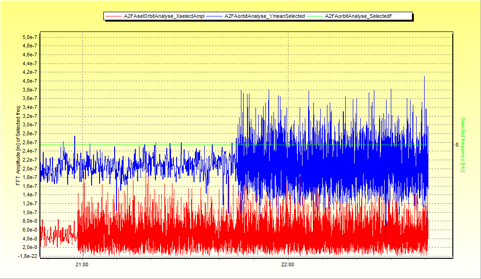Click the 4,0e-7 y-axis tick label
Viewport: 481px width, 279px height.
coord(31,81)
